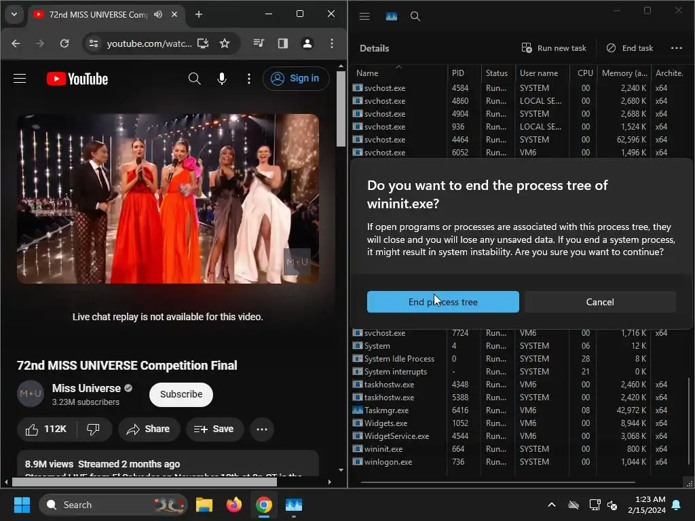Open YouTube settings three-dot menu
The image size is (695, 521).
pos(249,79)
